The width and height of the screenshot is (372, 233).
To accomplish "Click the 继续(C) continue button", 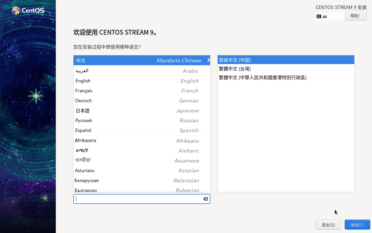I will pos(357,225).
